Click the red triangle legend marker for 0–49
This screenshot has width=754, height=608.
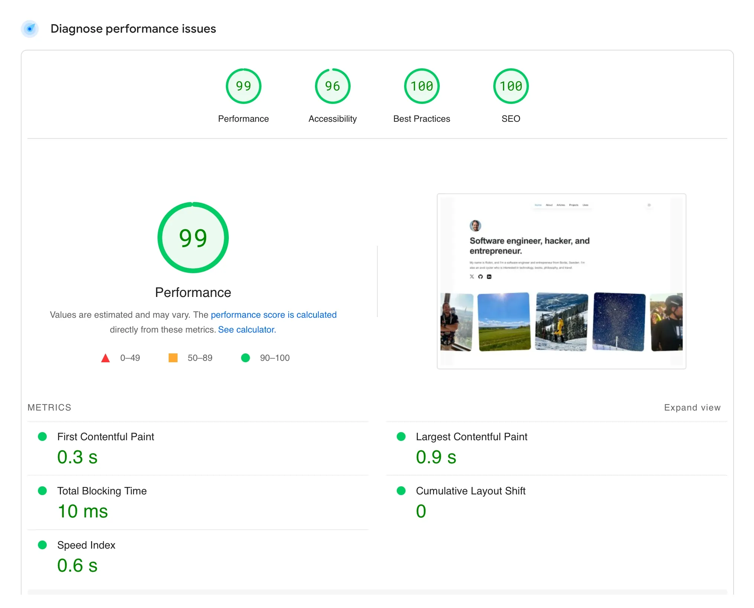[106, 357]
